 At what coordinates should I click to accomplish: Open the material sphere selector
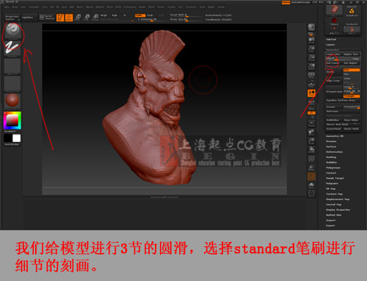12,101
